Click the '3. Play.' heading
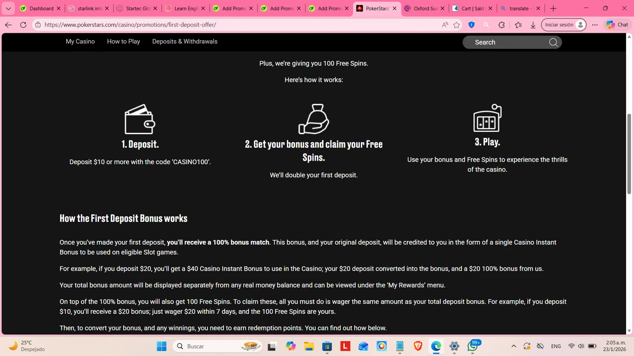634x356 pixels. pos(487,142)
